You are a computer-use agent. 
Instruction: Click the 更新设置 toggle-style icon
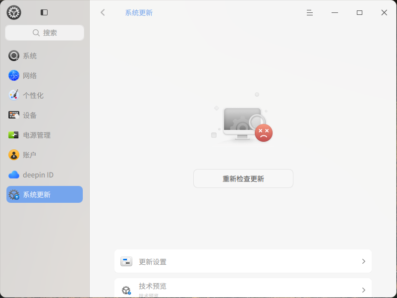(126, 261)
